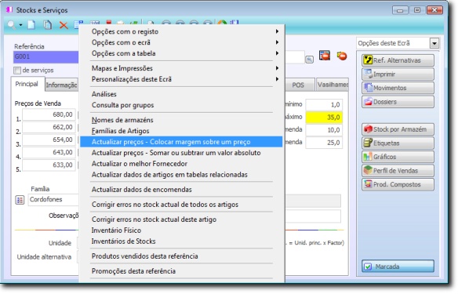458x294 pixels.
Task: Choose 'Actualizar preços - Colocar margem sobre um preço'
Action: tap(181, 142)
